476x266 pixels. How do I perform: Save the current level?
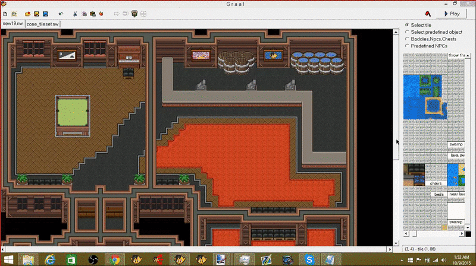[x=36, y=14]
